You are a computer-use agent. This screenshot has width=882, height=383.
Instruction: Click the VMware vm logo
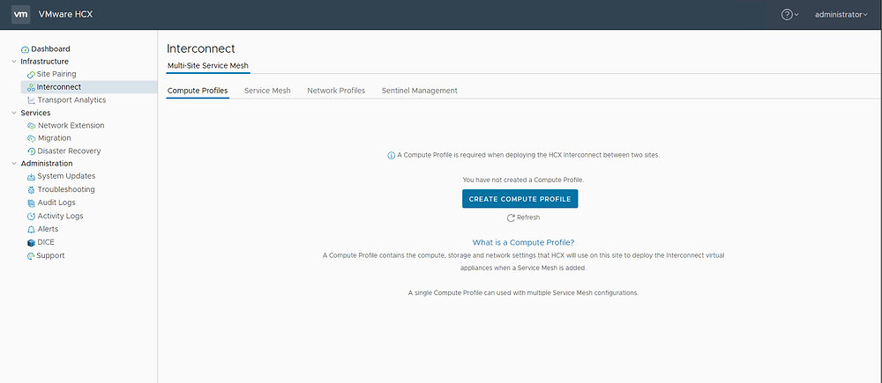(x=21, y=14)
